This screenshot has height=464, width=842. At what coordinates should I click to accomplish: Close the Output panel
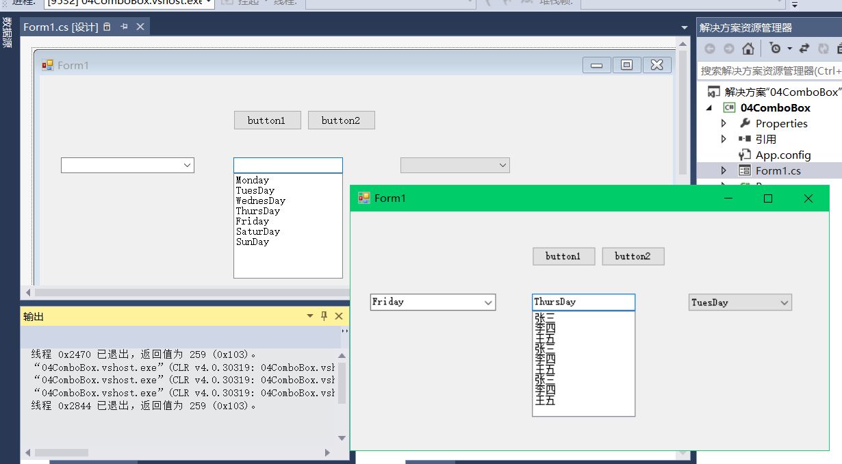pos(339,316)
